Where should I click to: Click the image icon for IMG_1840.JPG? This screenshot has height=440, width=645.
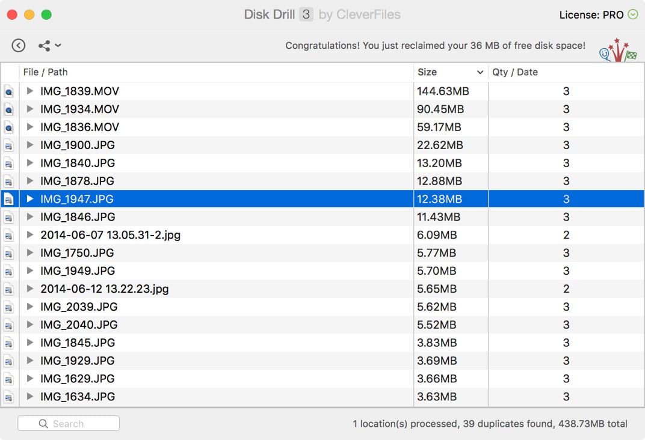pos(8,163)
